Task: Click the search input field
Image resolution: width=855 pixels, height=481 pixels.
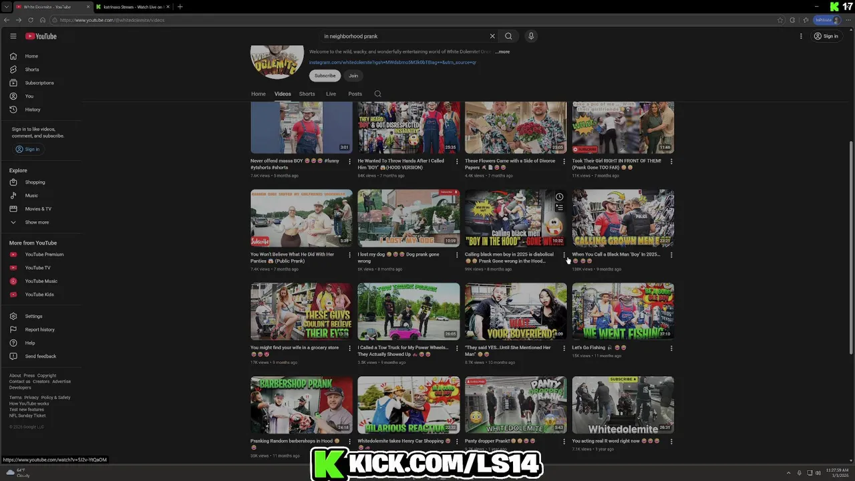Action: pos(404,36)
